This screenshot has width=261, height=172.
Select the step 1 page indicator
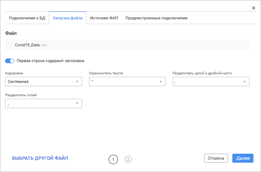pyautogui.click(x=113, y=159)
